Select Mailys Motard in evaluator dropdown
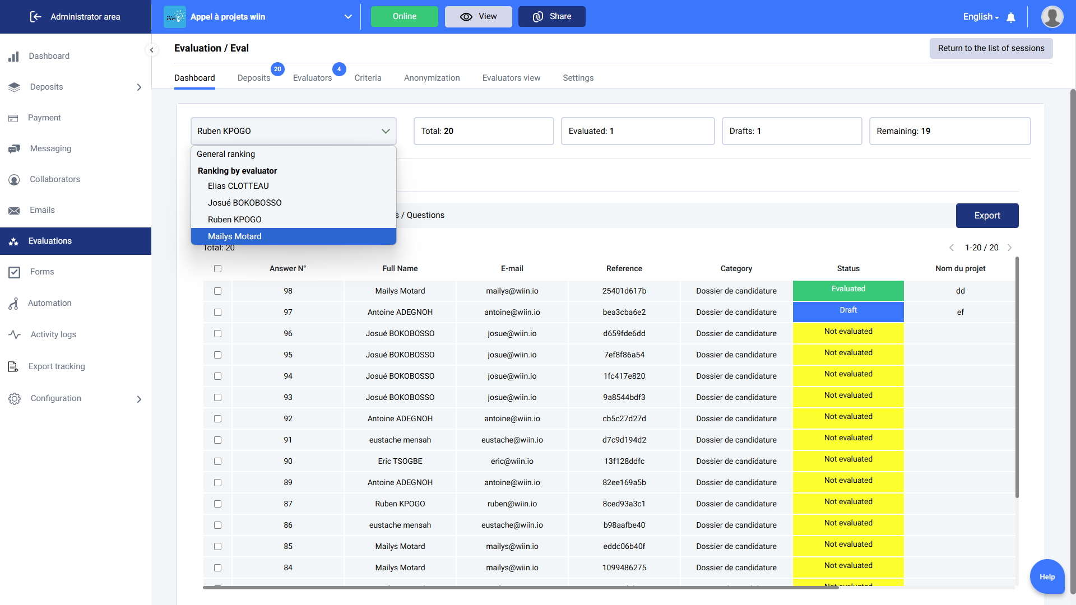 tap(234, 236)
